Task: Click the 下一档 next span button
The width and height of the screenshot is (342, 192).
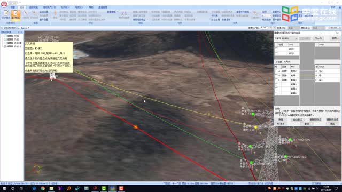Action: click(318, 38)
